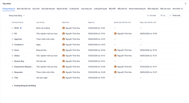The height and width of the screenshot is (103, 189).
Task: Click the single-choice icon next to Status
Action: pos(12,56)
